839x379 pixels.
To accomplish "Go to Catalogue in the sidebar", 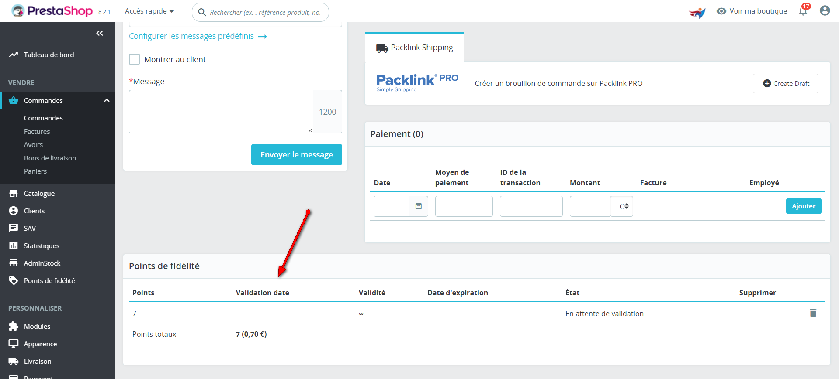I will click(x=39, y=193).
